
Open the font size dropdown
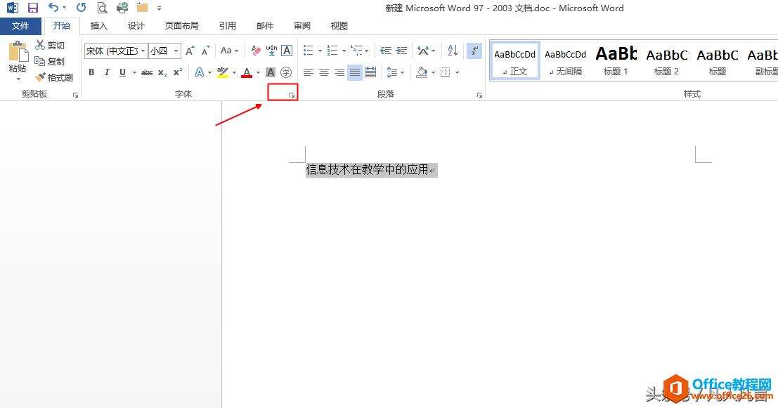click(176, 51)
